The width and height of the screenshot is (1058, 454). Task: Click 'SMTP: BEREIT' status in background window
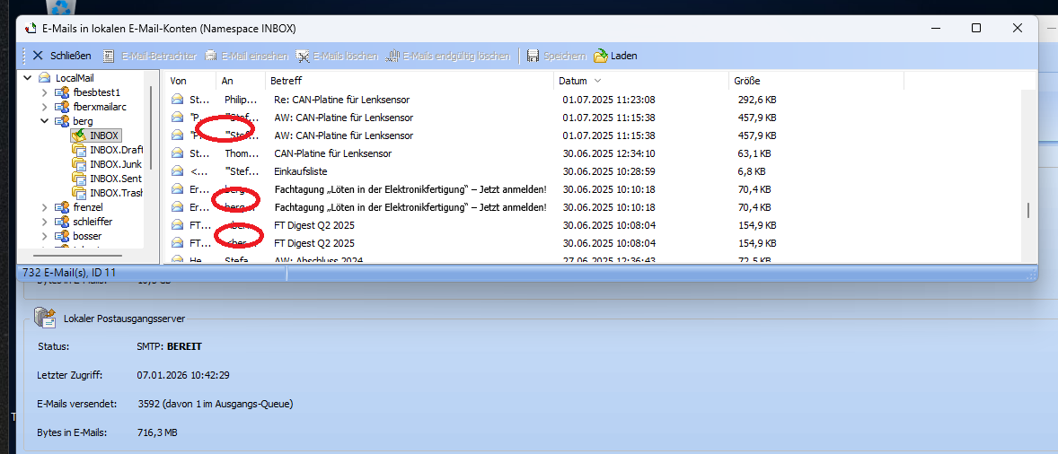point(170,346)
